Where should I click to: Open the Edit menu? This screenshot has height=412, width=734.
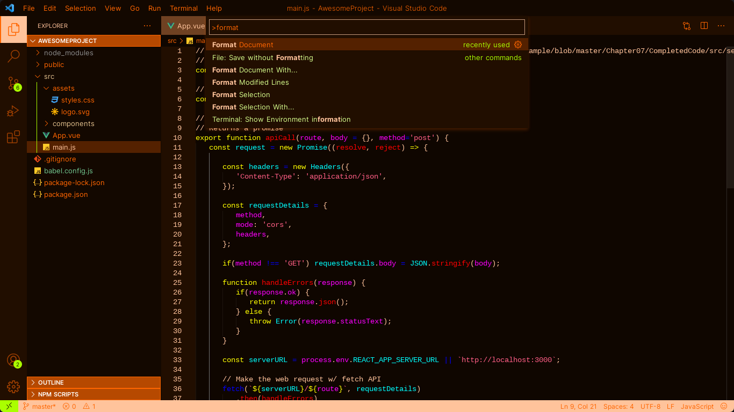[x=50, y=8]
